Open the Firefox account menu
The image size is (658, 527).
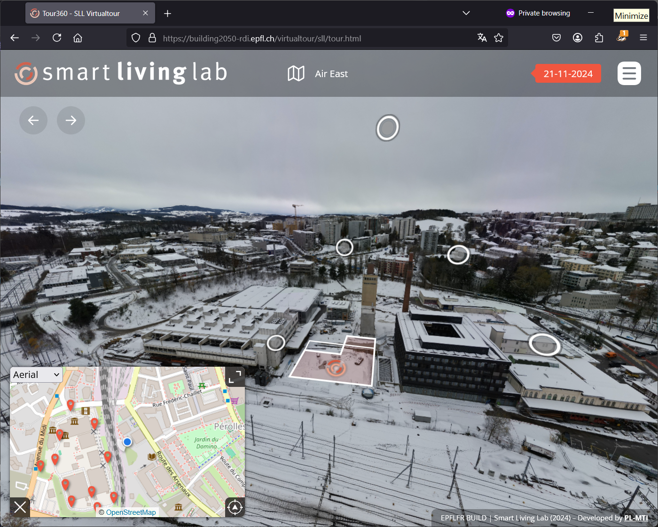tap(578, 38)
